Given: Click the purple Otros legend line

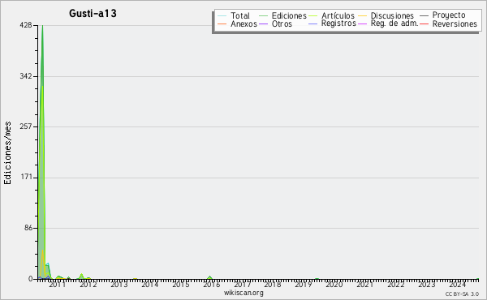Looking at the screenshot, I should [x=263, y=24].
